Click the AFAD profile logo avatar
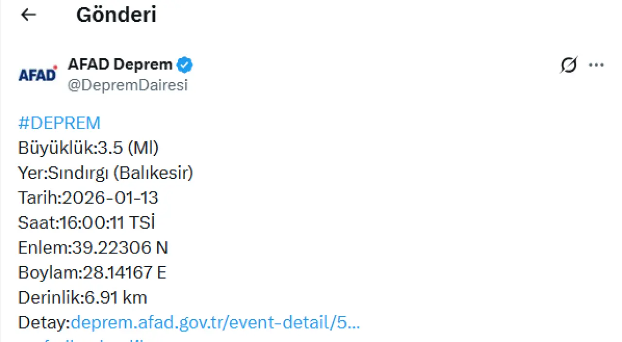 click(x=38, y=74)
